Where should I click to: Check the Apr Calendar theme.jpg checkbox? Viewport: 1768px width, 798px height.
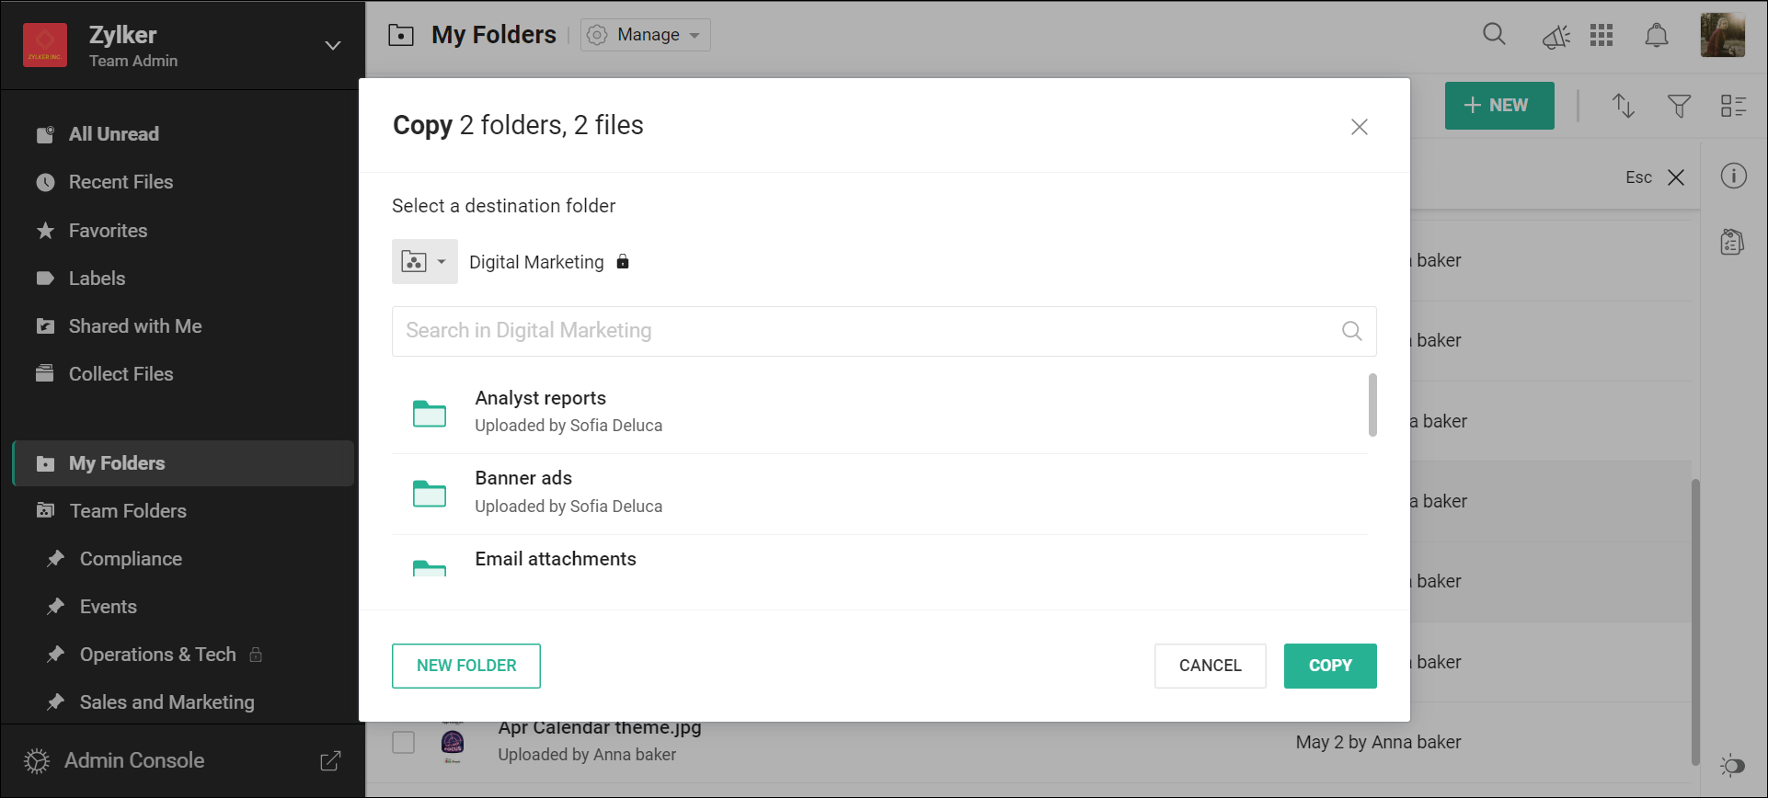(404, 742)
